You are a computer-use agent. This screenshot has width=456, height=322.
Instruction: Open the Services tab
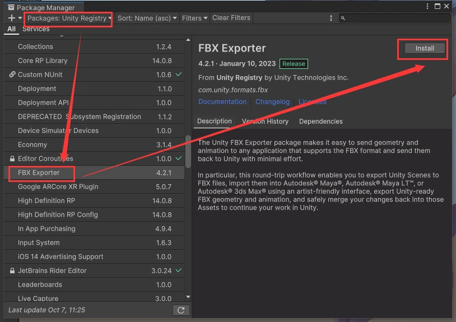[36, 29]
